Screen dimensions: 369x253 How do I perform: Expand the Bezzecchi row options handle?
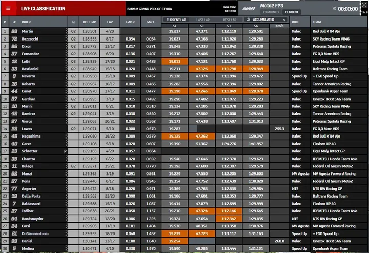pos(66,39)
